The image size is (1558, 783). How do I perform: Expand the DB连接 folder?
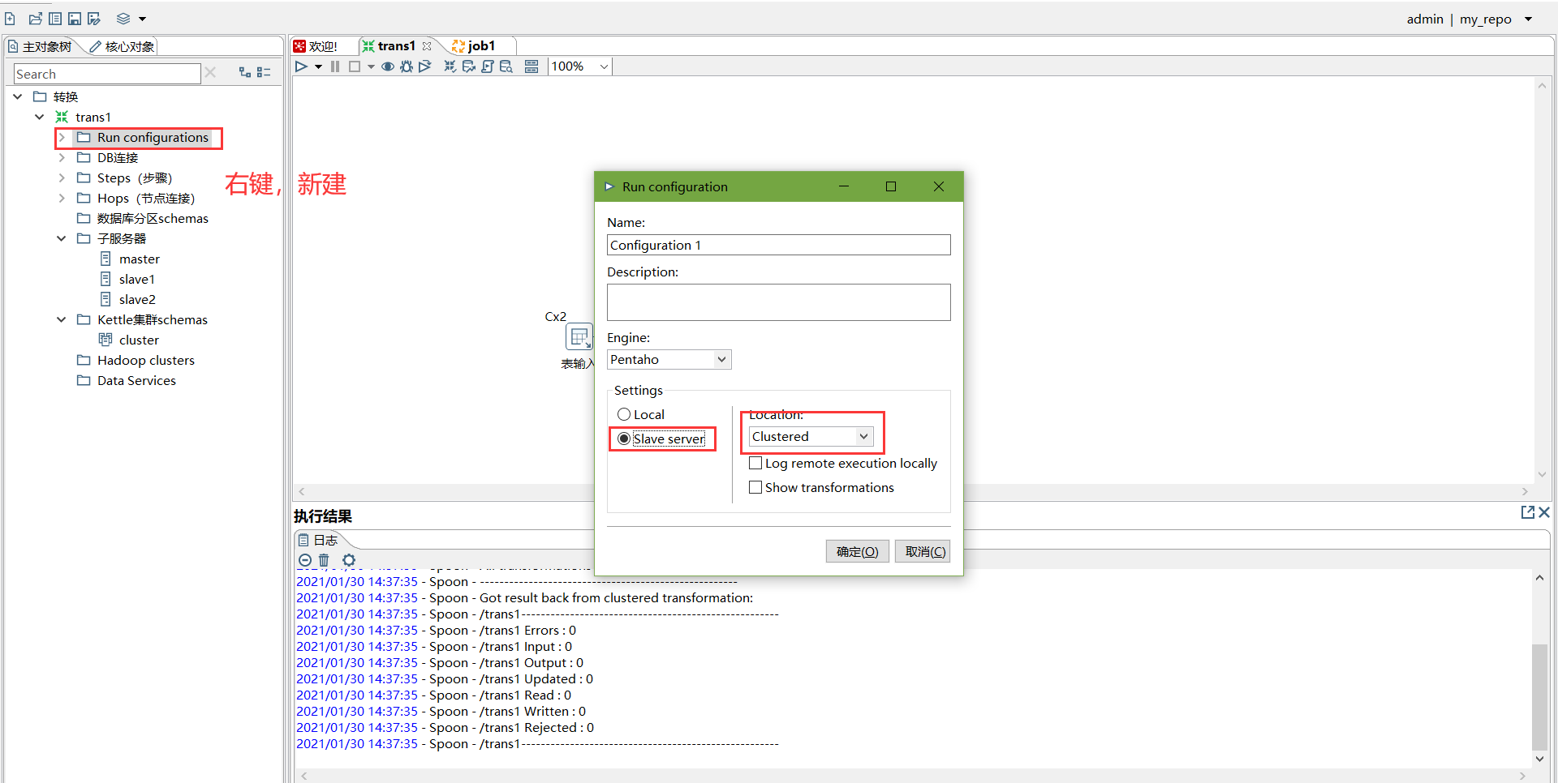61,157
